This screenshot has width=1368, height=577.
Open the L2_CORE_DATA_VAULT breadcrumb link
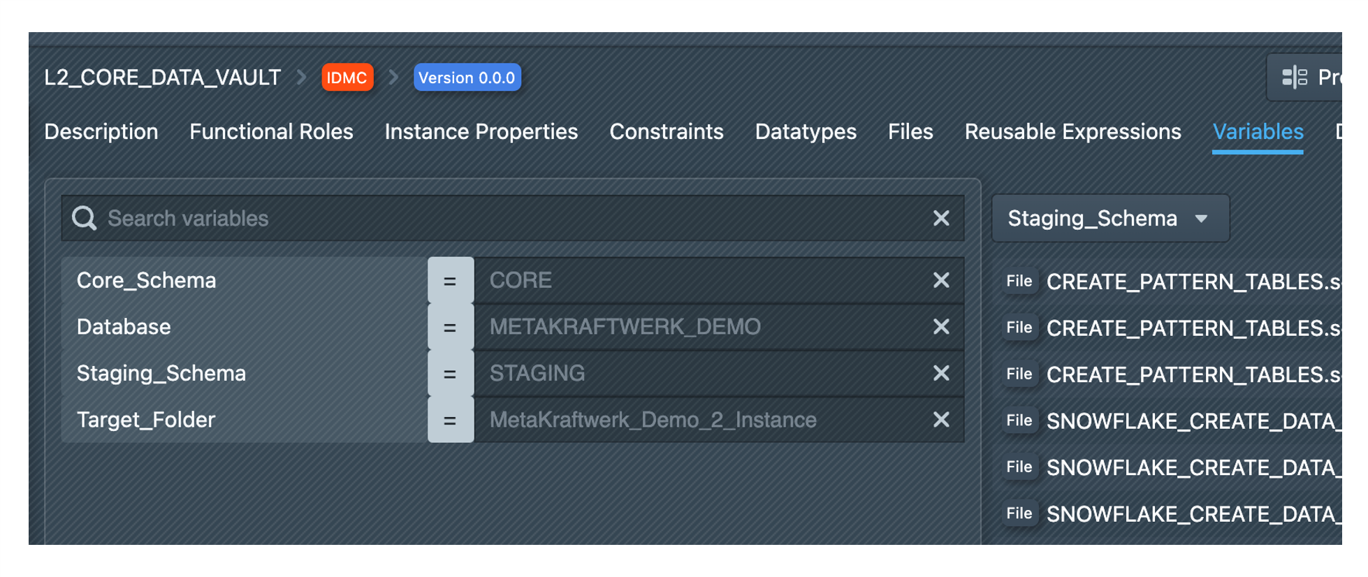pyautogui.click(x=162, y=78)
